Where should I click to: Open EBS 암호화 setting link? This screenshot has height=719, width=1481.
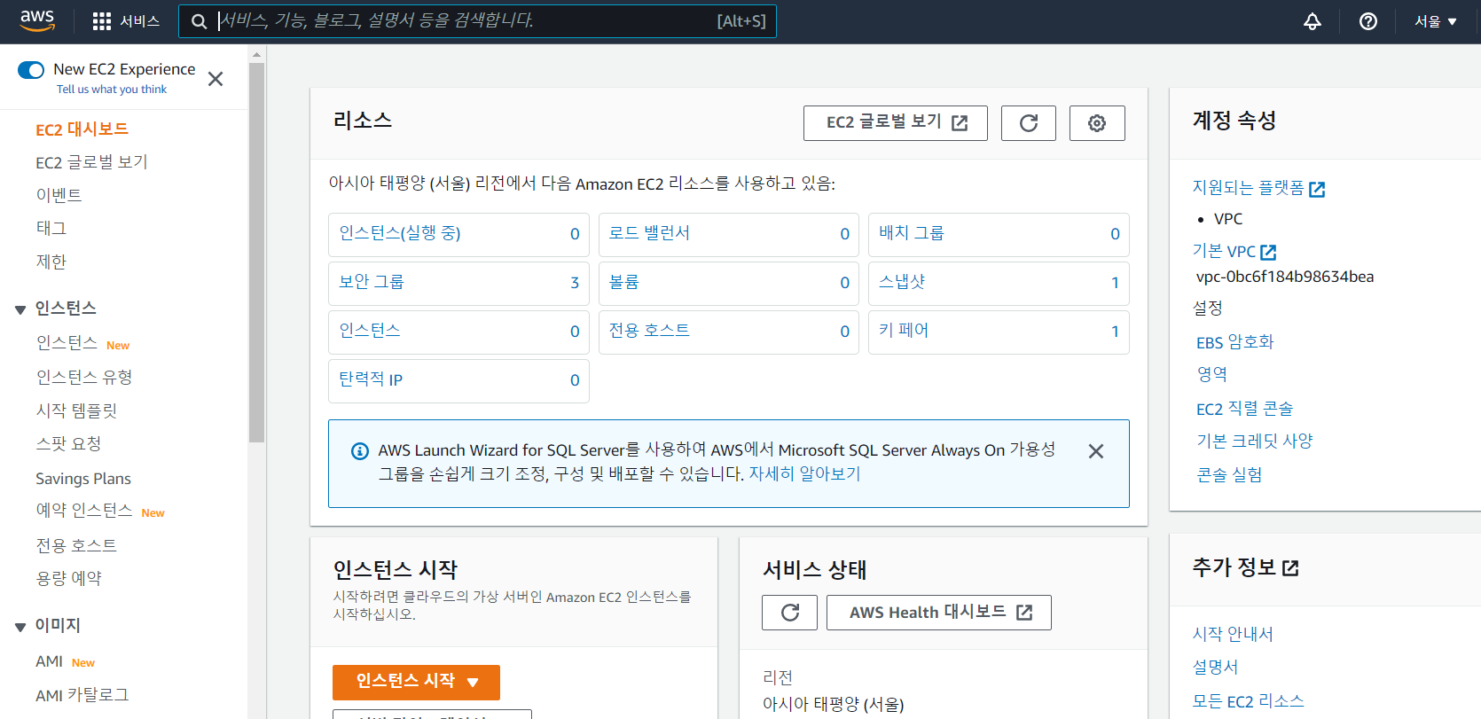1234,342
